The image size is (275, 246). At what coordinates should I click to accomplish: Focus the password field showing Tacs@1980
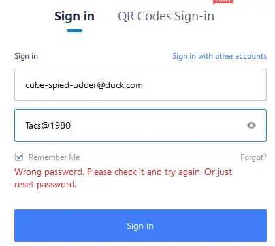pyautogui.click(x=140, y=125)
